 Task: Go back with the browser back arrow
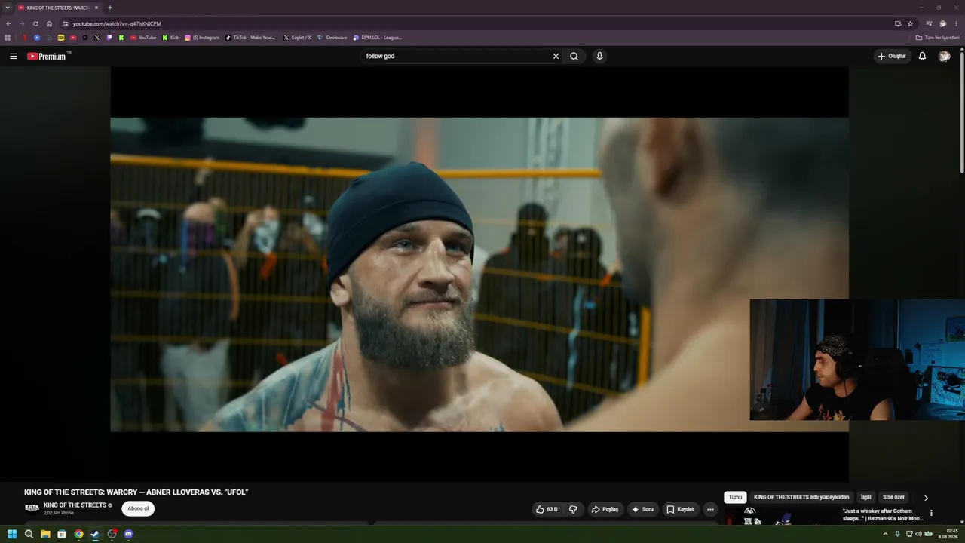click(x=8, y=23)
